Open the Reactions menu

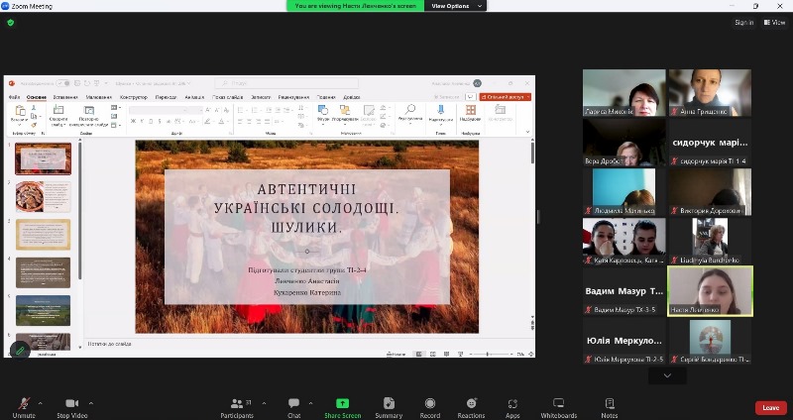[471, 404]
